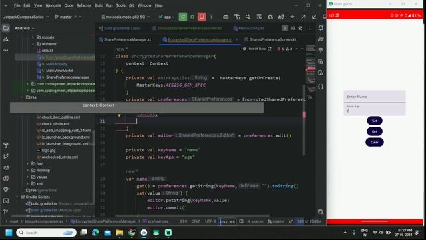Click the Build hammer tool window icon
The height and width of the screenshot is (240, 426).
(x=6, y=145)
